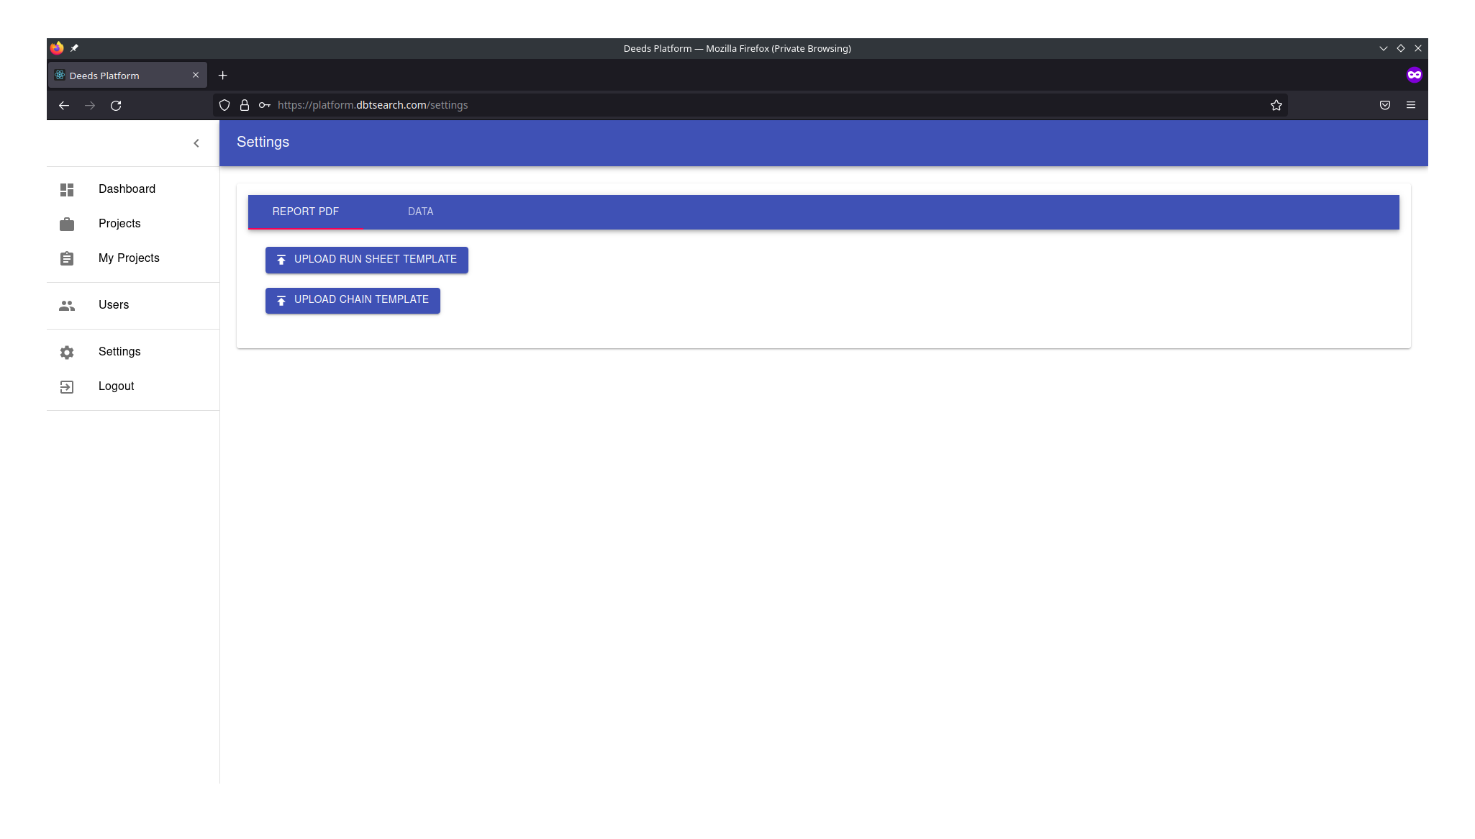Open the Users menu item
This screenshot has width=1475, height=839.
click(x=114, y=305)
